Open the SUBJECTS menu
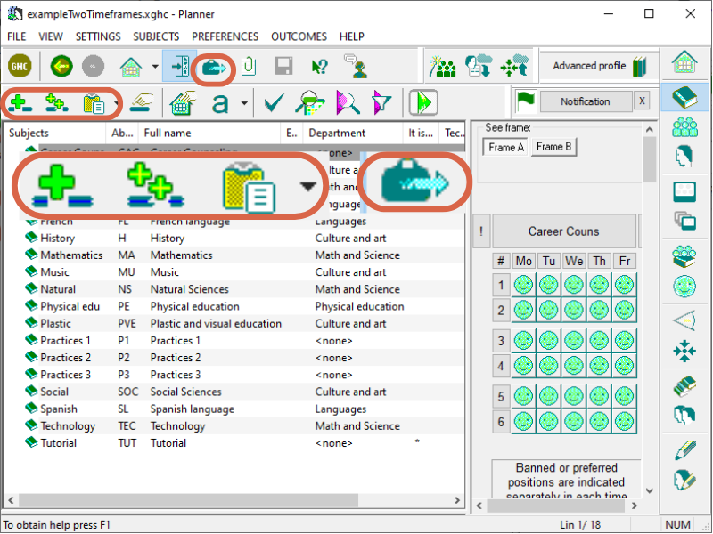 [156, 36]
